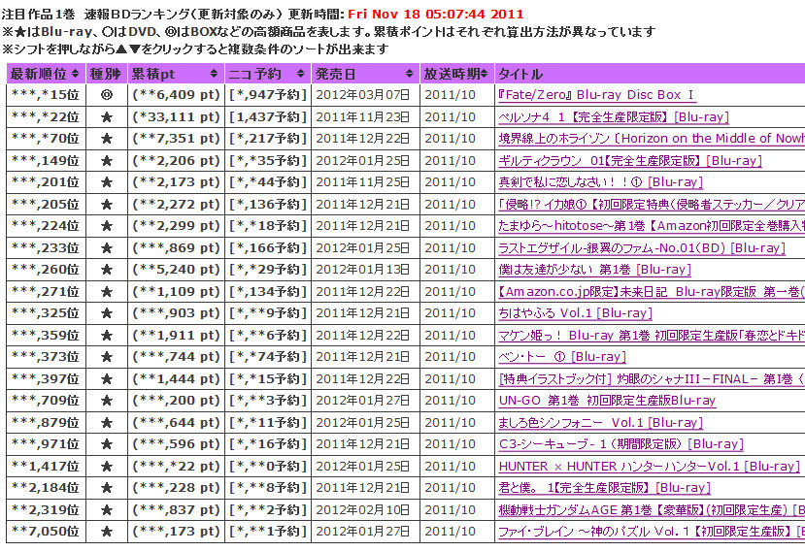Click the star icon in C3-シーキューブ row
The height and width of the screenshot is (552, 805).
[107, 443]
